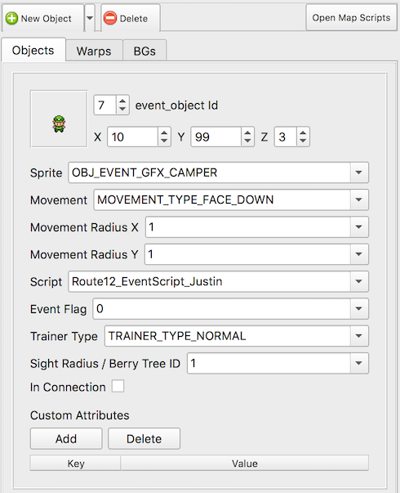
Task: Click the Open Map Scripts button
Action: pyautogui.click(x=351, y=18)
